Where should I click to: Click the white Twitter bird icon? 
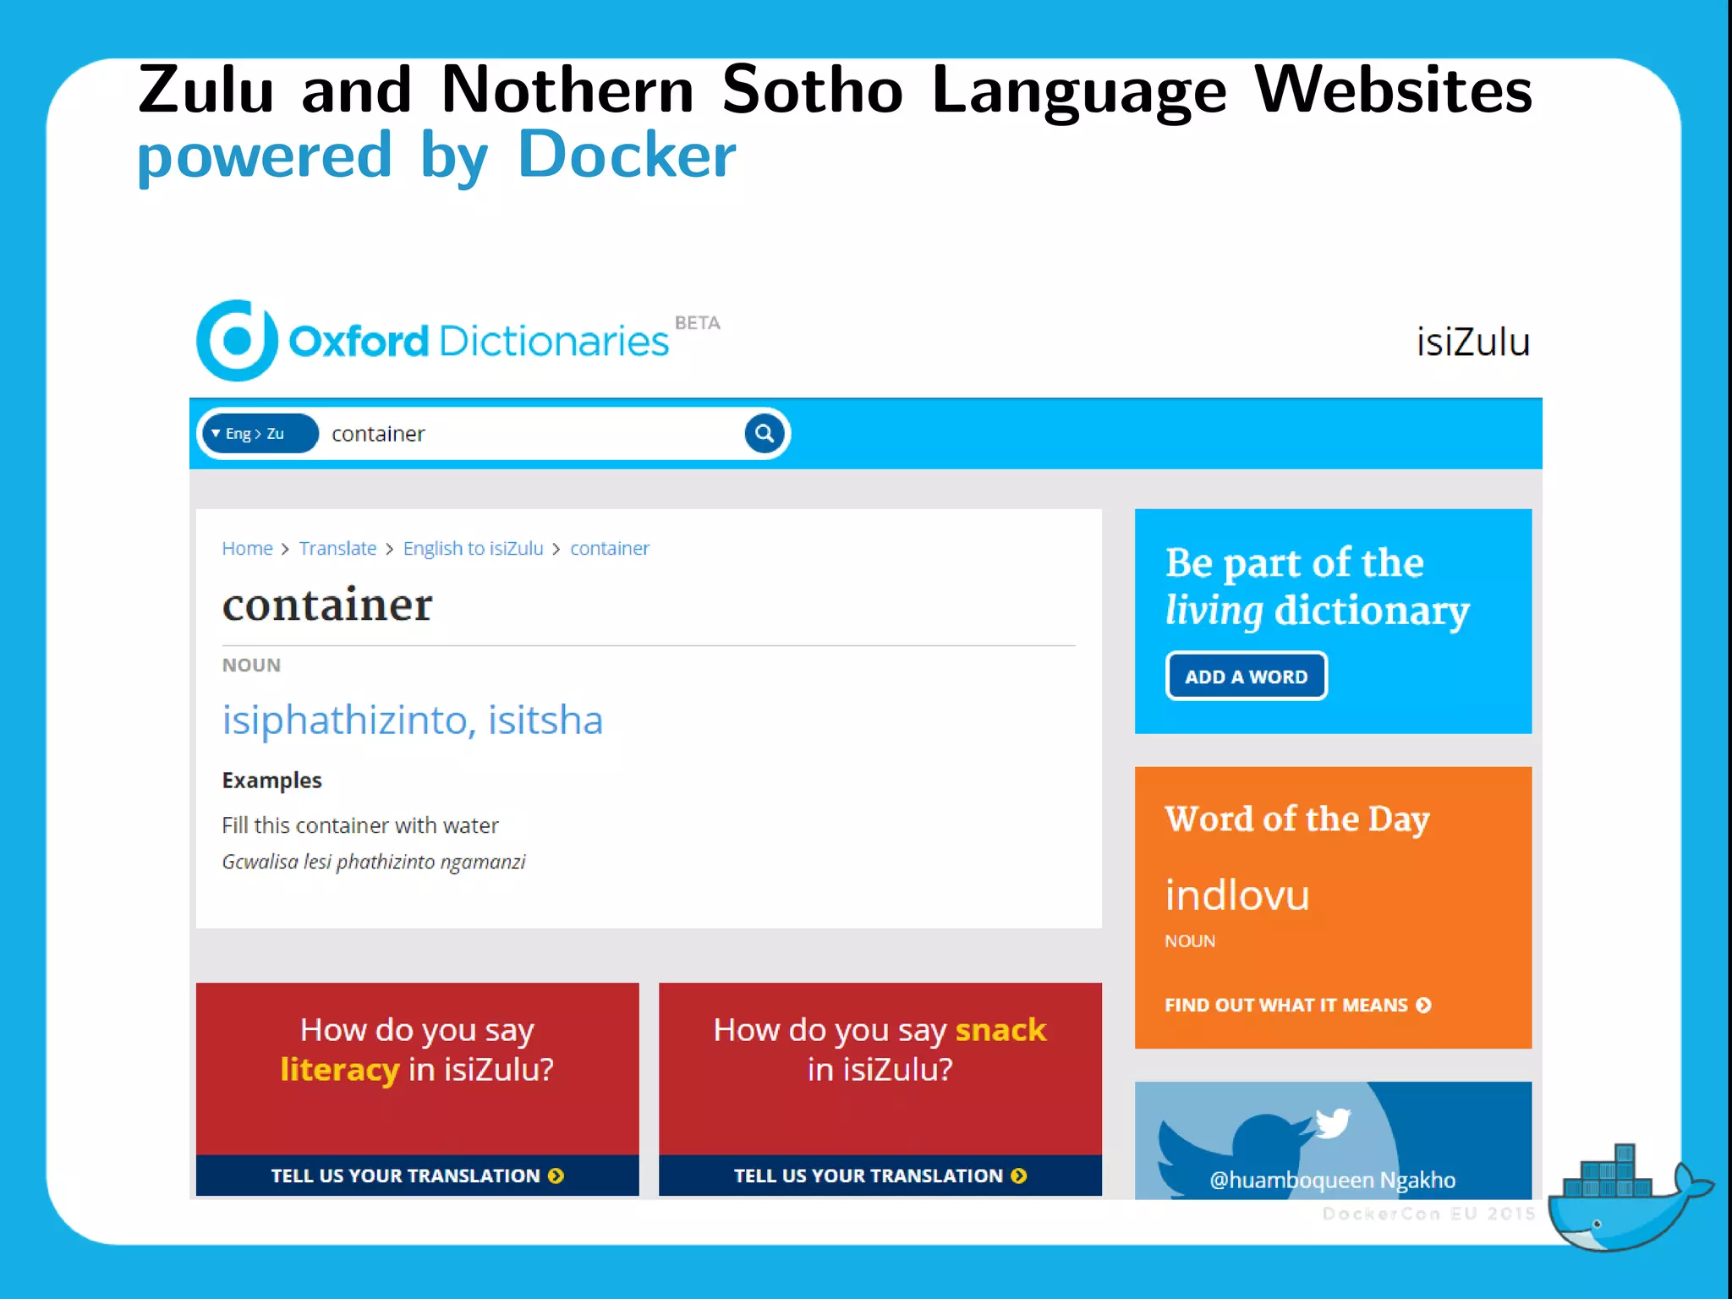click(1333, 1123)
